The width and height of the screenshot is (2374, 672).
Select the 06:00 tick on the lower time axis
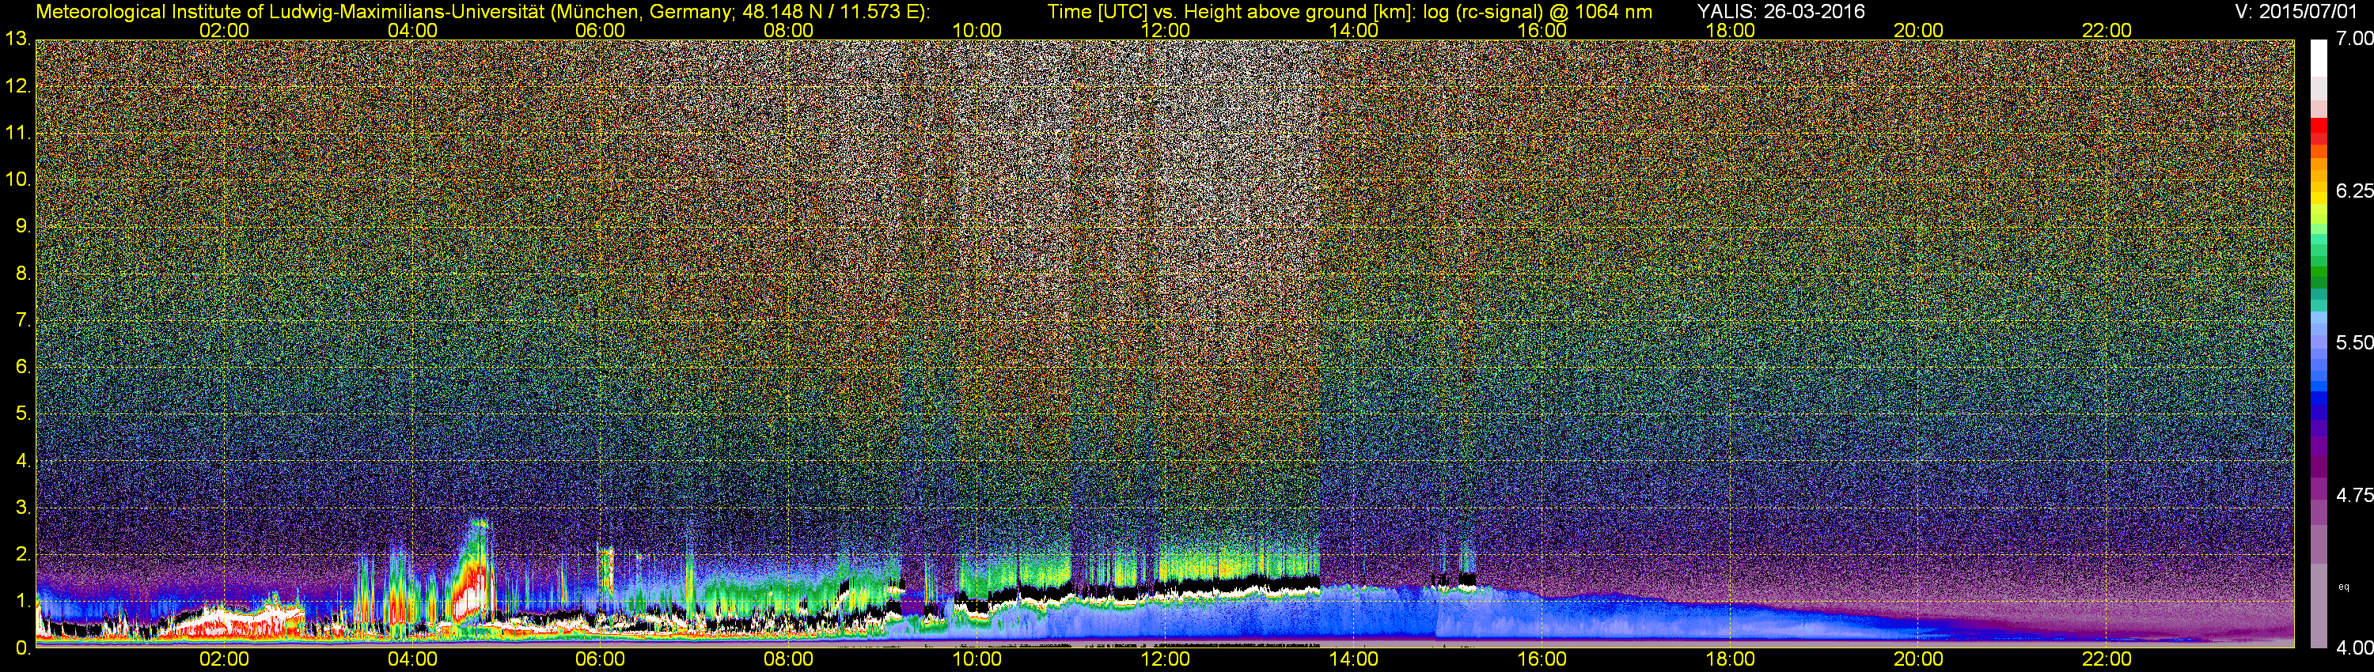pyautogui.click(x=600, y=660)
